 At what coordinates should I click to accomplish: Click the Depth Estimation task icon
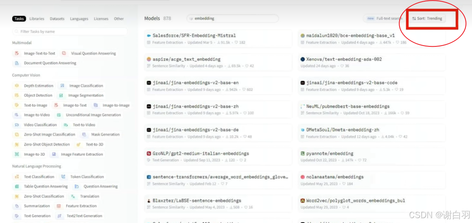pyautogui.click(x=17, y=86)
